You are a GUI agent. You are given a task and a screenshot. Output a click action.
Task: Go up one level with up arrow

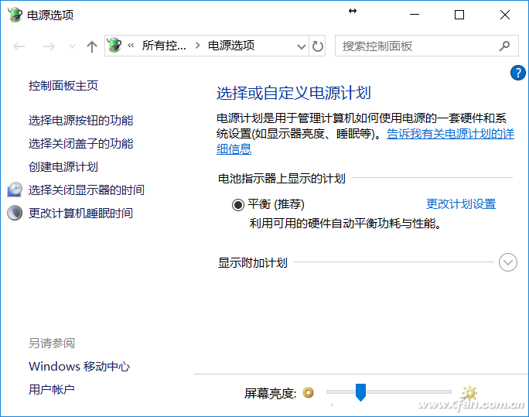pos(92,46)
